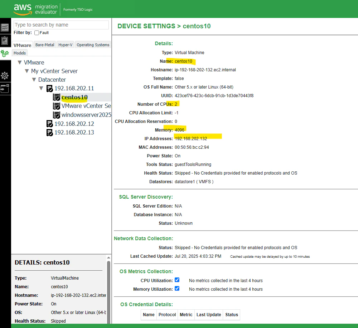Click the details panel scrollbar thumb

click(x=109, y=293)
